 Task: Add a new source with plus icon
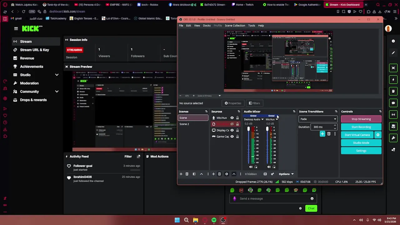[213, 174]
